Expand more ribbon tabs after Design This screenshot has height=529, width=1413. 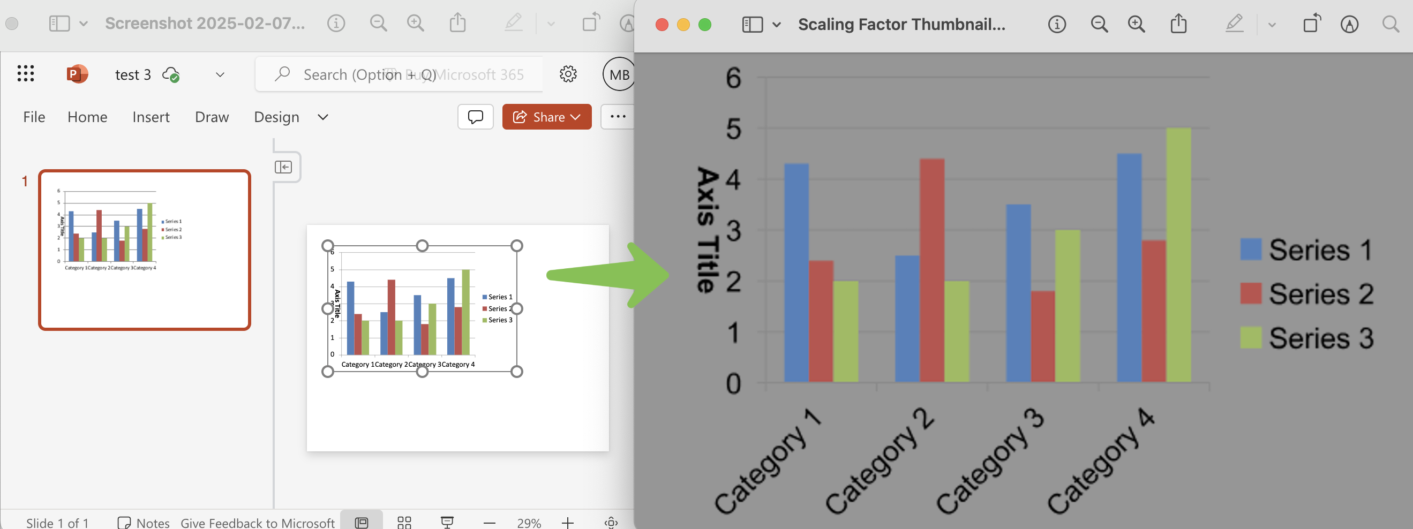[323, 117]
